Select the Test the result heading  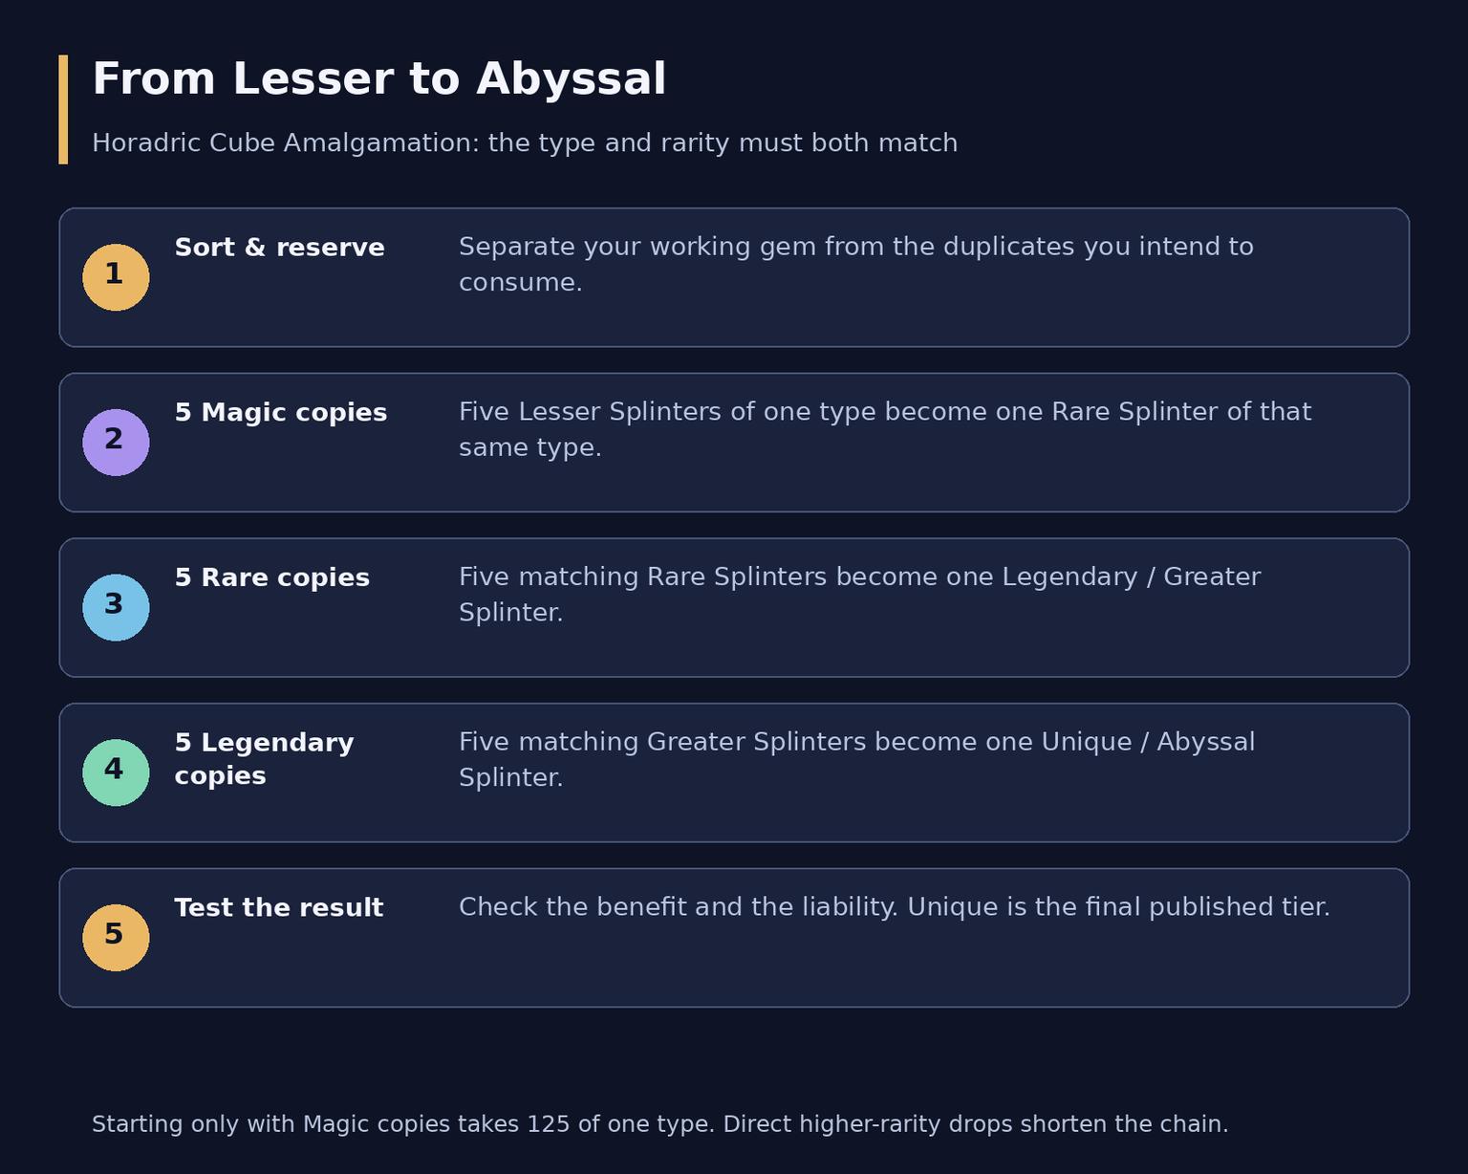(278, 908)
